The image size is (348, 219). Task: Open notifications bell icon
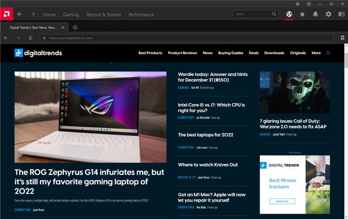pos(315,14)
